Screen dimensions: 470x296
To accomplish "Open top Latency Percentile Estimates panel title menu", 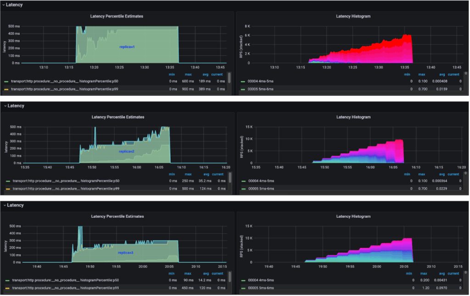I will (x=117, y=16).
